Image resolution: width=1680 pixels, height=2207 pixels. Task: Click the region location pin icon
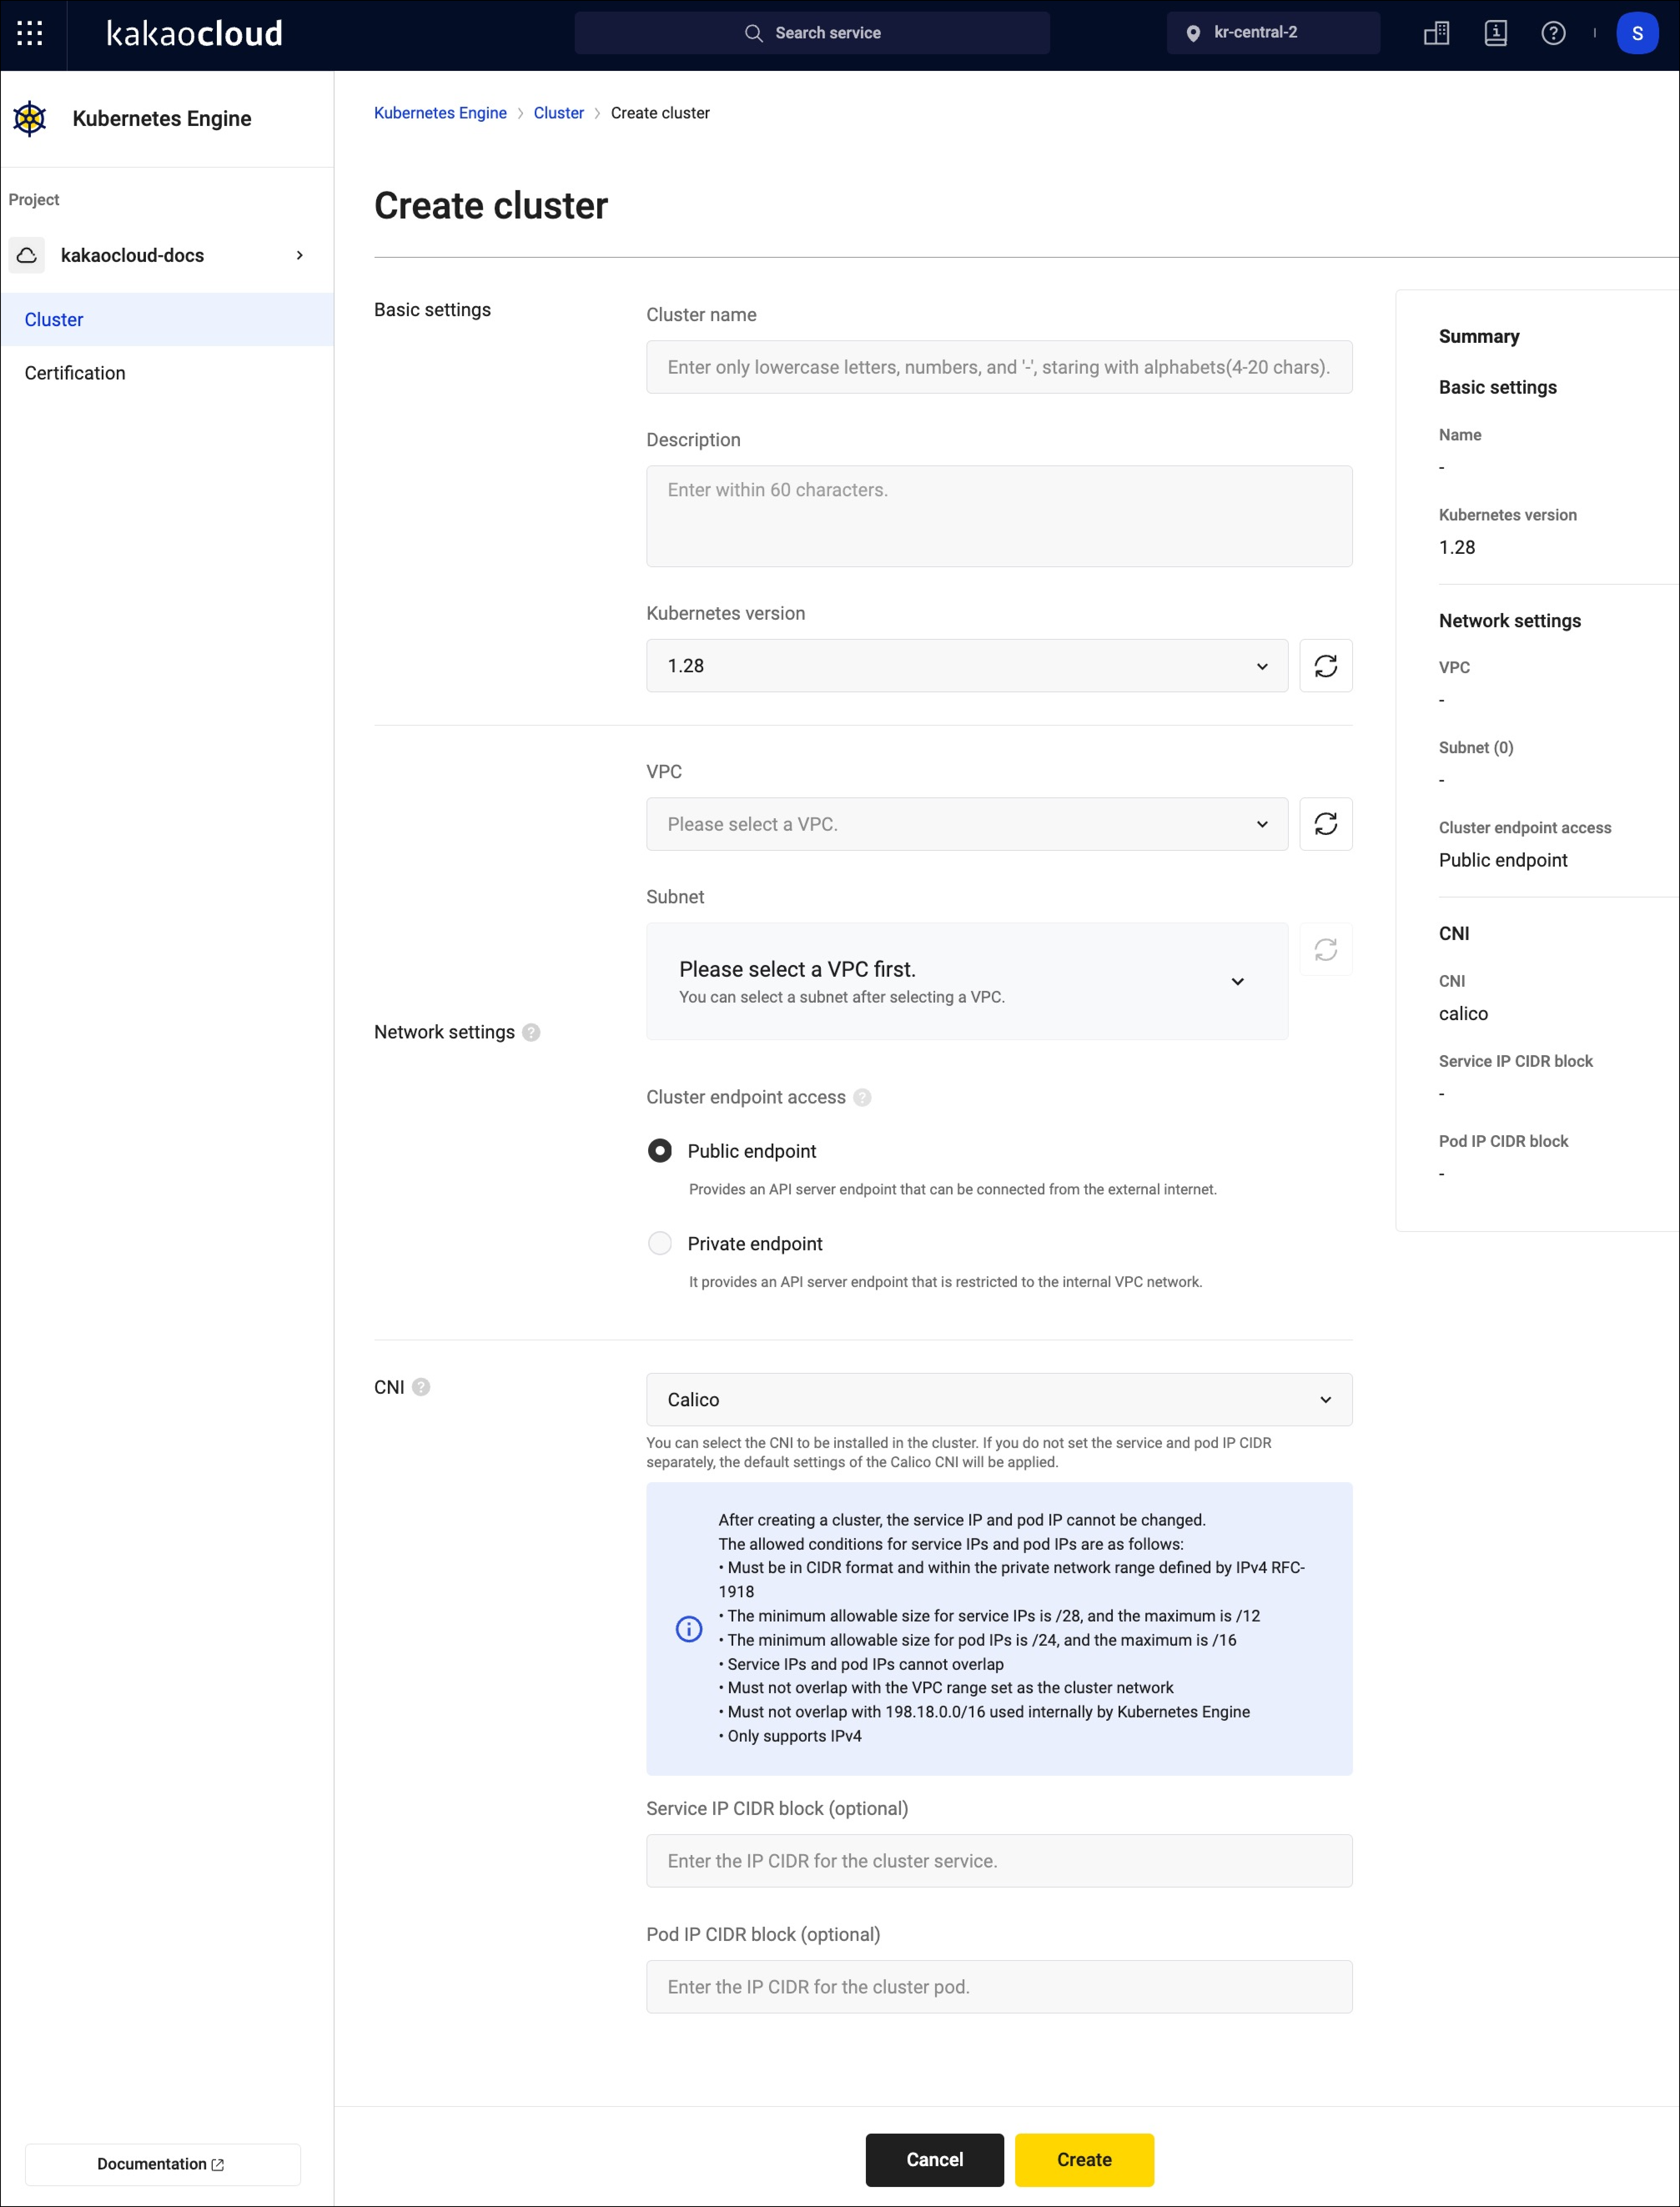point(1193,33)
